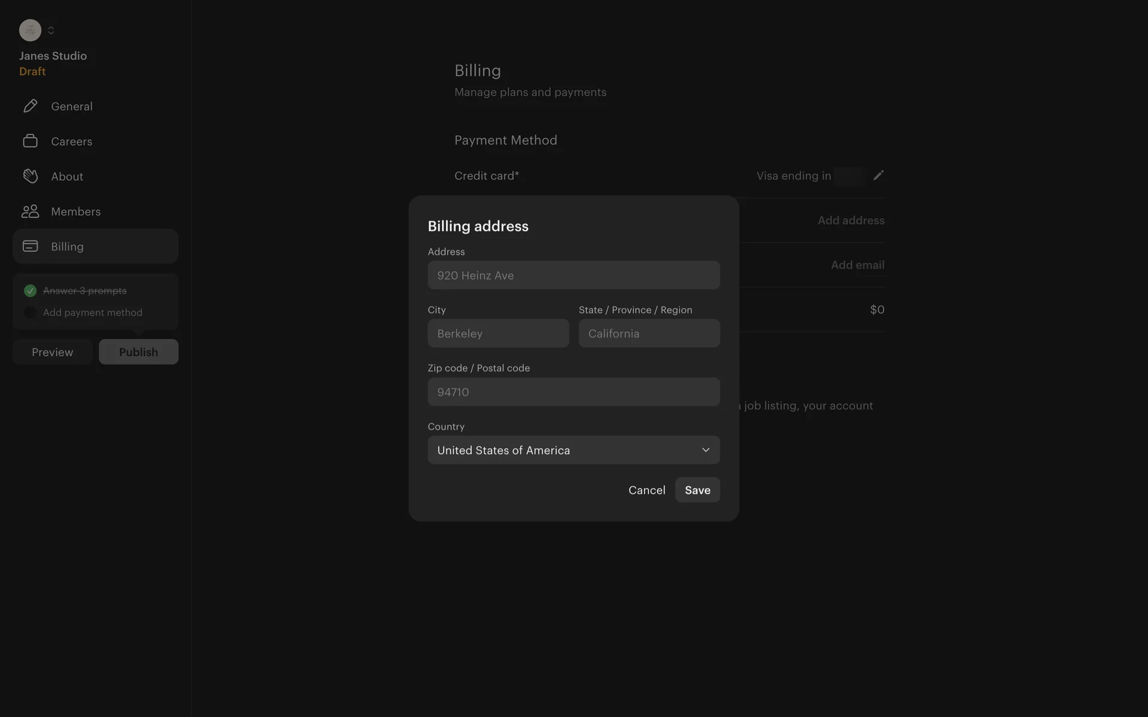Click chevron arrow in Country field
The image size is (1148, 717).
[x=706, y=450]
